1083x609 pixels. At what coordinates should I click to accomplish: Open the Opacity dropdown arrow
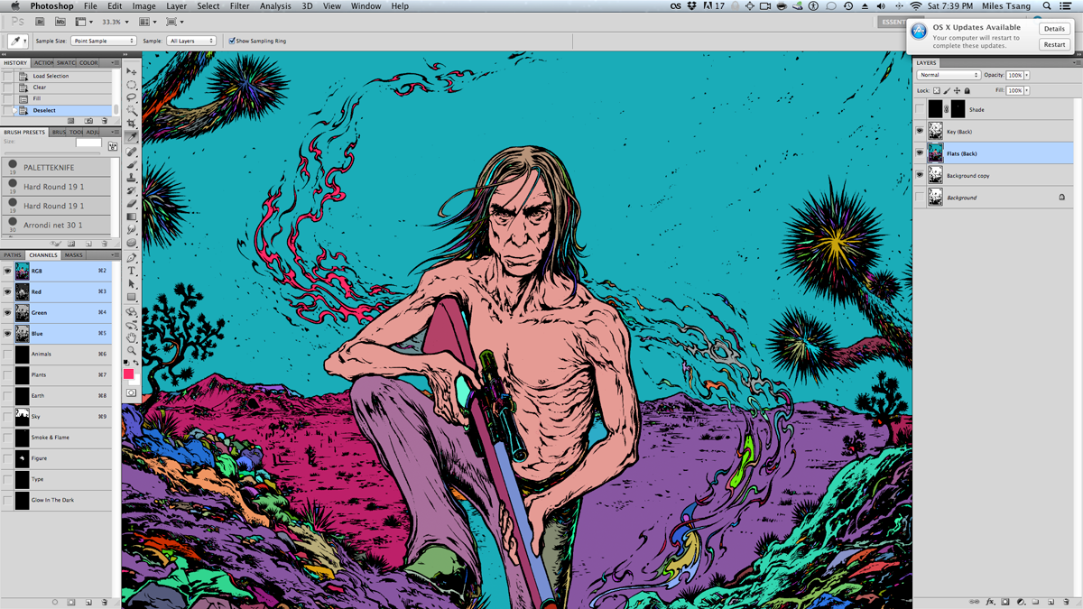pyautogui.click(x=1027, y=75)
